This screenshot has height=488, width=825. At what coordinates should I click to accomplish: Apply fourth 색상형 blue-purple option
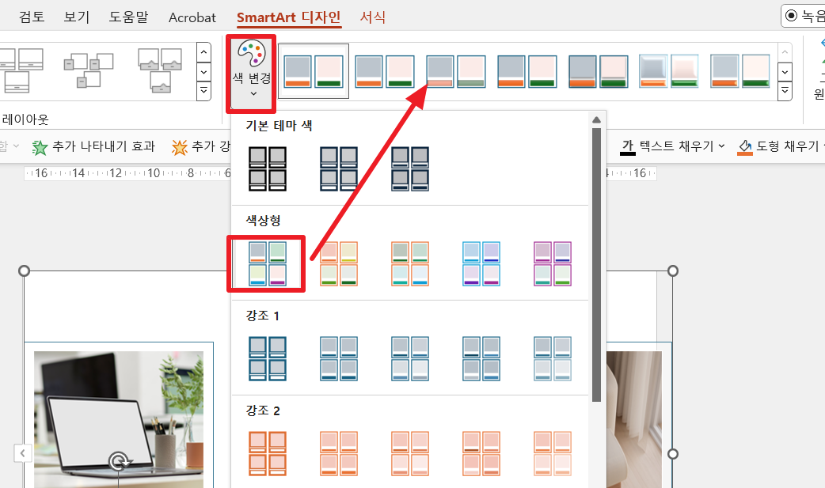[481, 263]
